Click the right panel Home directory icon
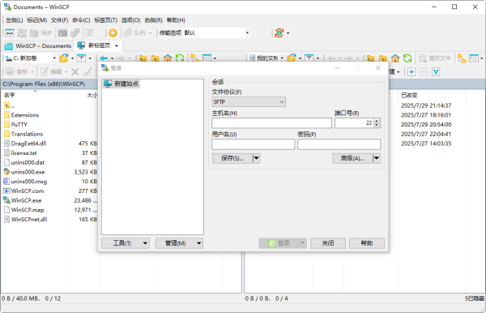The width and height of the screenshot is (486, 313). point(395,58)
